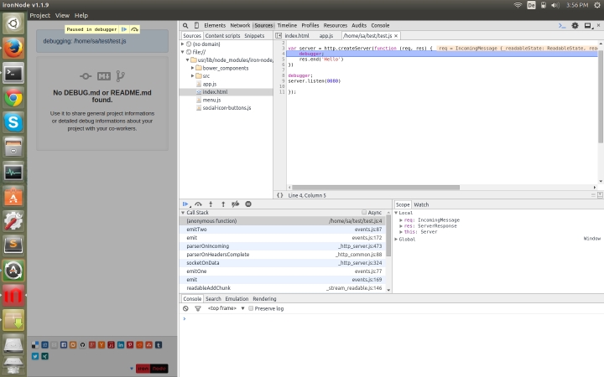The image size is (604, 377).
Task: Click the Step into button
Action: pos(211,204)
